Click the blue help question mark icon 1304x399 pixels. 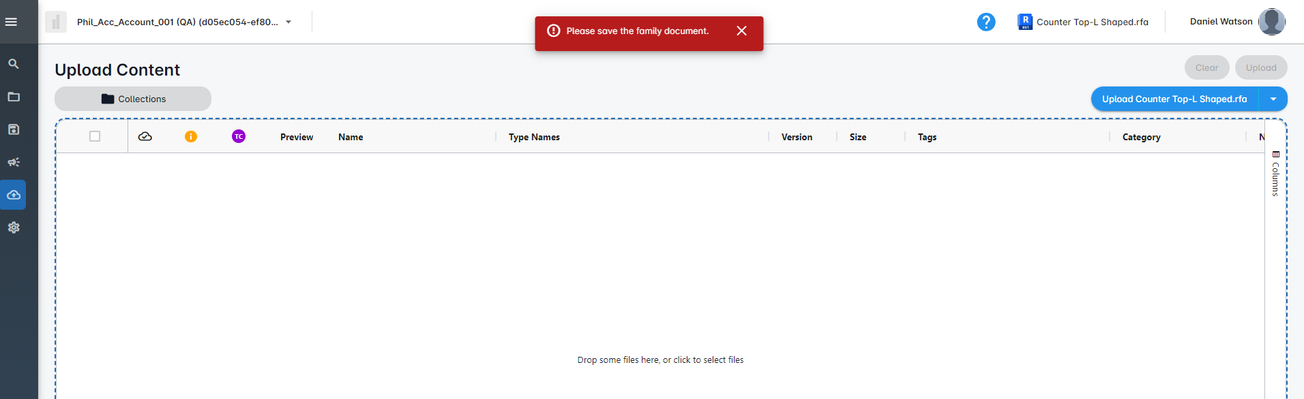coord(986,22)
